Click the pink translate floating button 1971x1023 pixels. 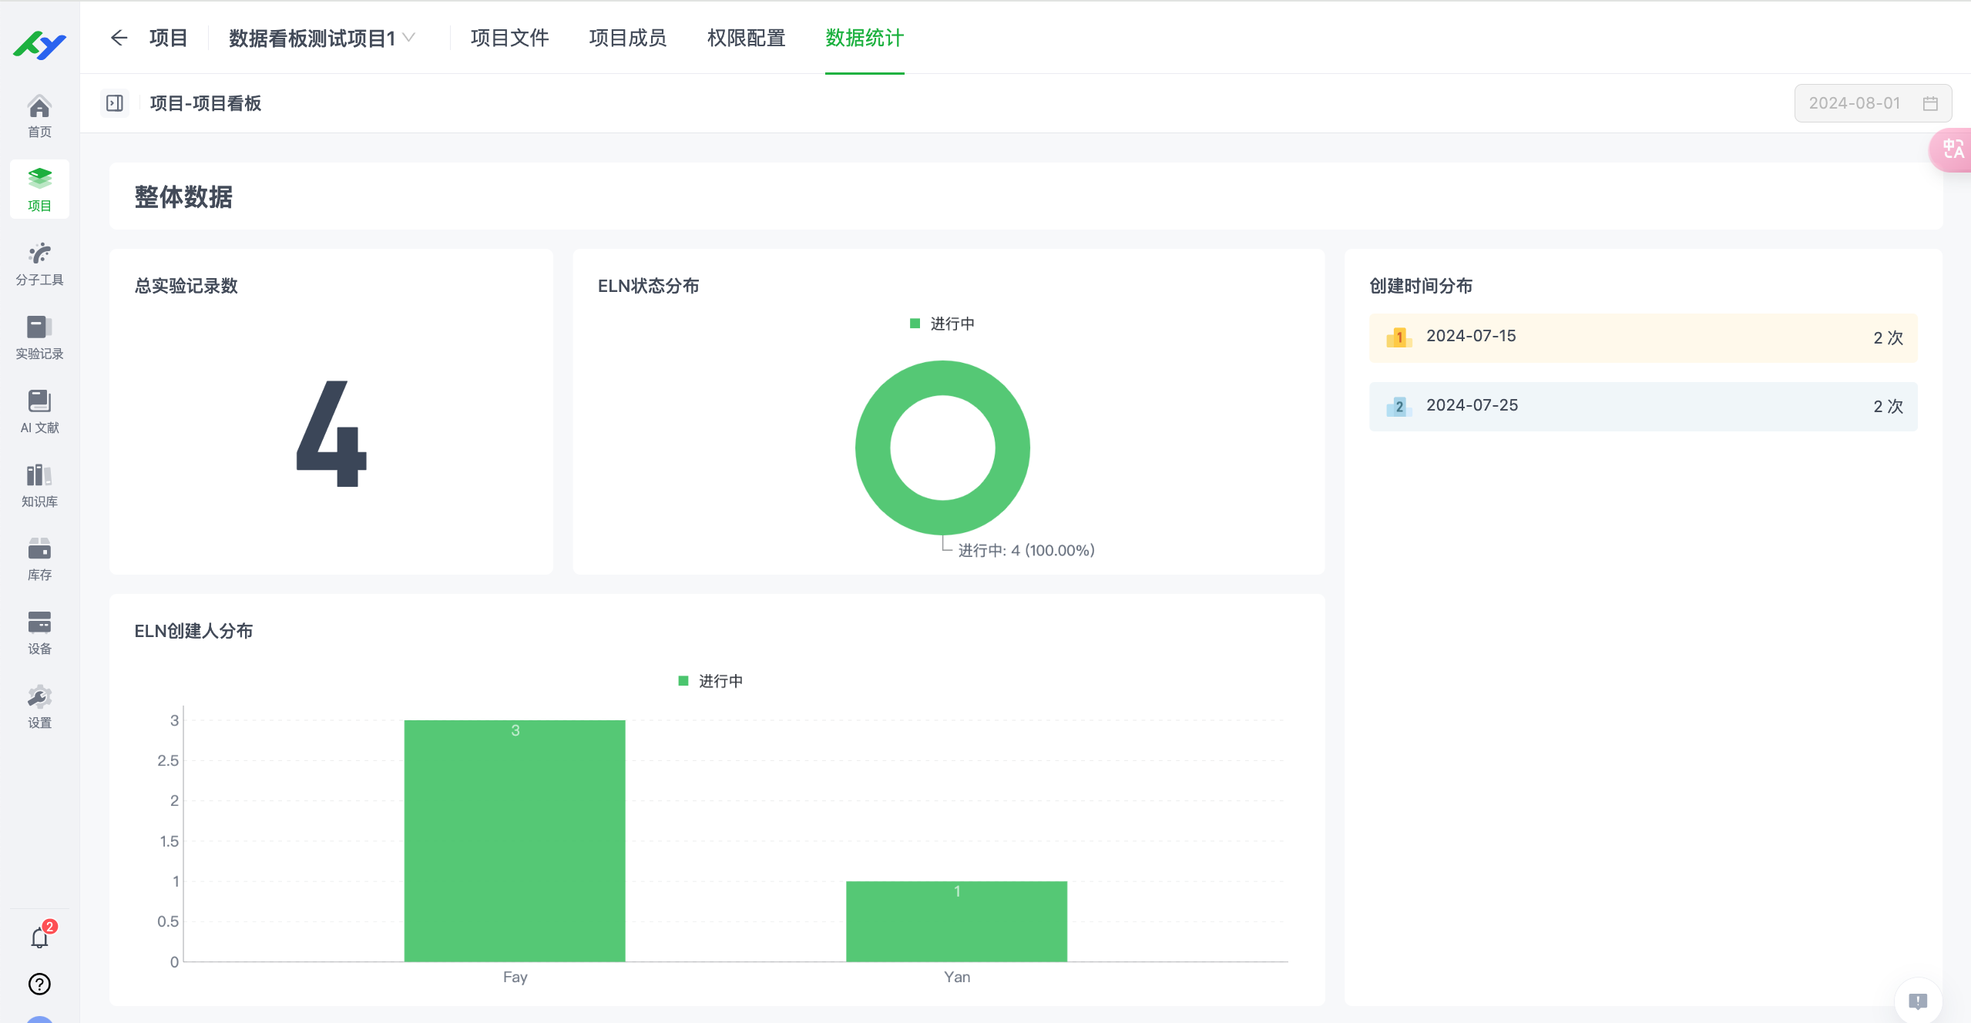pos(1953,149)
